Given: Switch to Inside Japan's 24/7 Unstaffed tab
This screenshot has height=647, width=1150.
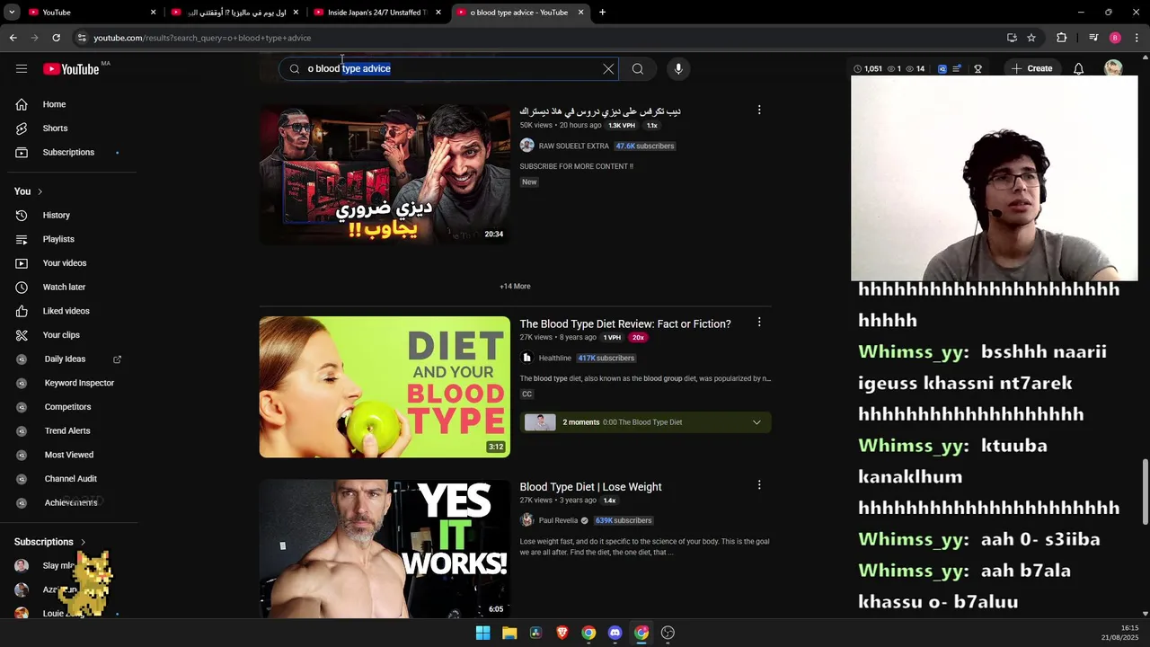Looking at the screenshot, I should click(377, 13).
